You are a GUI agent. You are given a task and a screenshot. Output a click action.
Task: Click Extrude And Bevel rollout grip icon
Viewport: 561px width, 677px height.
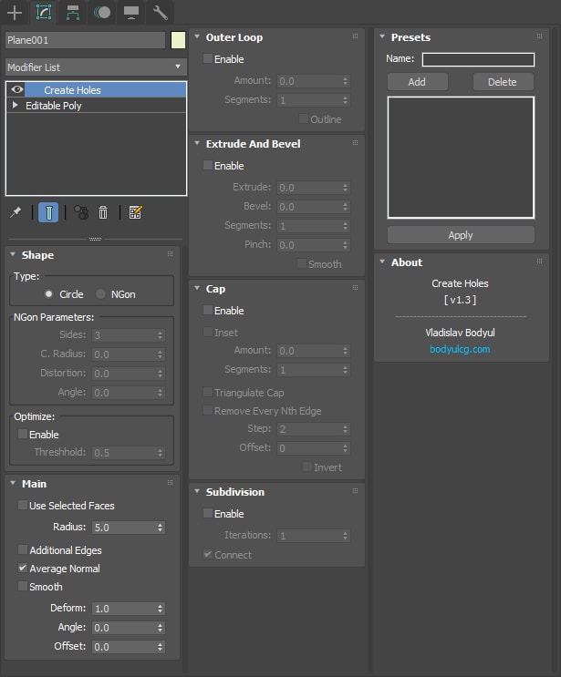pos(355,143)
